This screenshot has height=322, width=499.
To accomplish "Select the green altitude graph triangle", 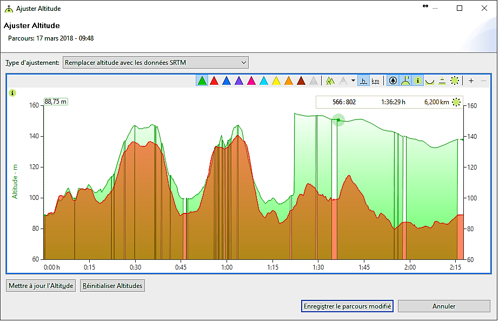I will [202, 81].
